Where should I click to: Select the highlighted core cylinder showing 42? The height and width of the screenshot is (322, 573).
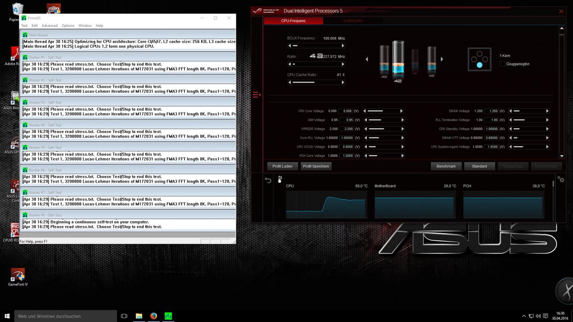tap(398, 62)
